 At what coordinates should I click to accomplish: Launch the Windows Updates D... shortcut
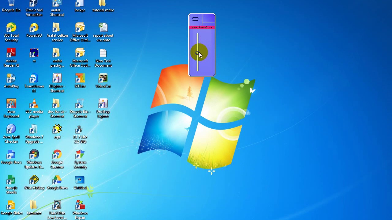point(34,159)
